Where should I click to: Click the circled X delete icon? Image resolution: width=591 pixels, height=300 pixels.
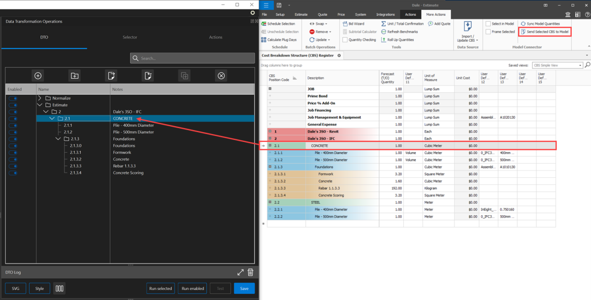(221, 75)
